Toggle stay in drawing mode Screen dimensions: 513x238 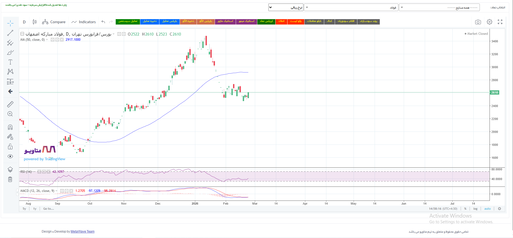(x=10, y=137)
